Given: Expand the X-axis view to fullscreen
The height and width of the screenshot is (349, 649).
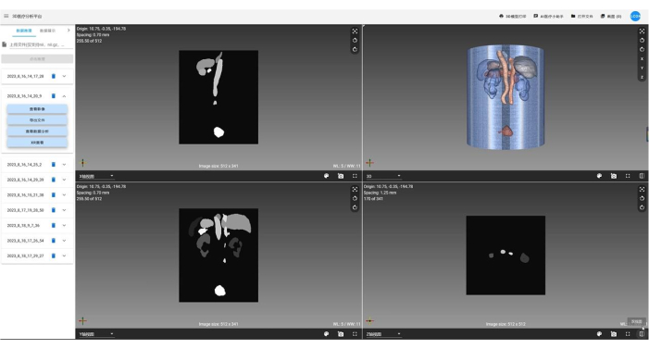Looking at the screenshot, I should (x=355, y=176).
